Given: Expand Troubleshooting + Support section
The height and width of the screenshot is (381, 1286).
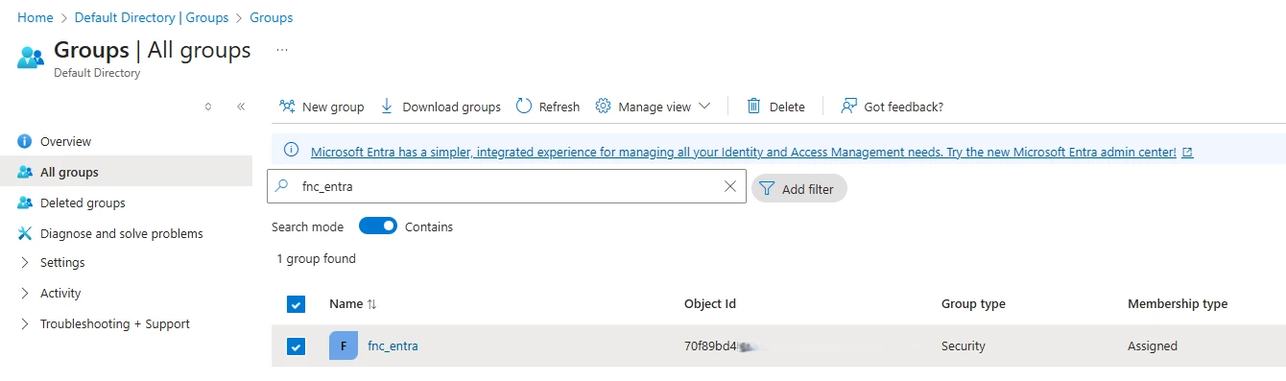Looking at the screenshot, I should point(25,324).
